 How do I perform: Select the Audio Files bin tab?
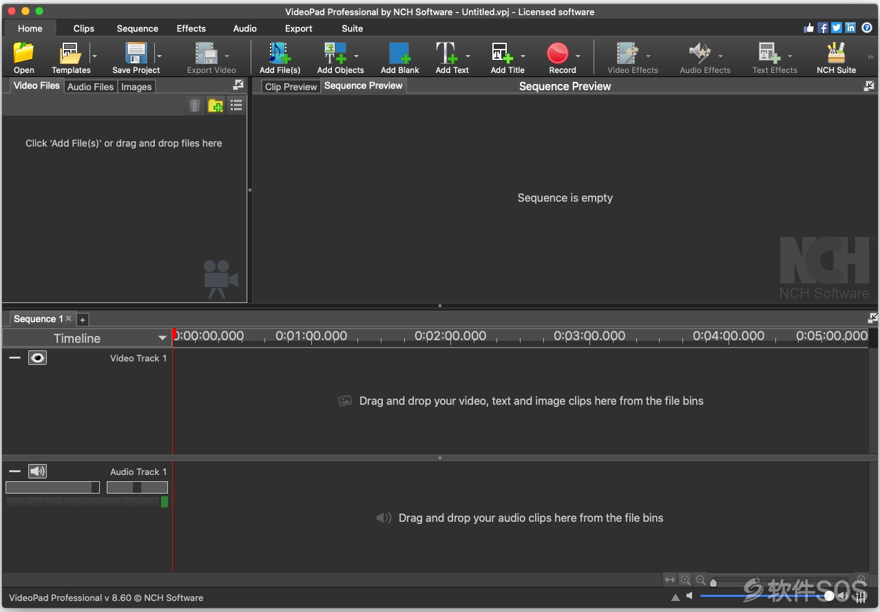coord(90,87)
